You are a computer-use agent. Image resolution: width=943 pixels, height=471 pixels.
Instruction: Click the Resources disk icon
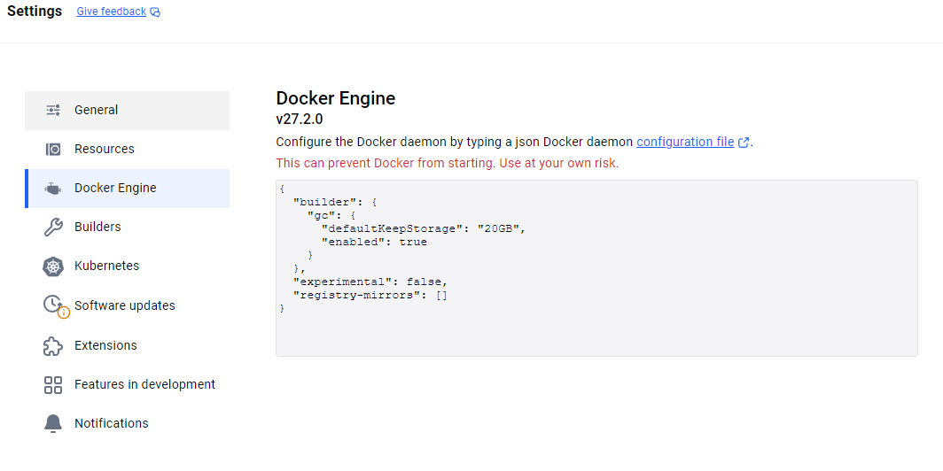53,149
